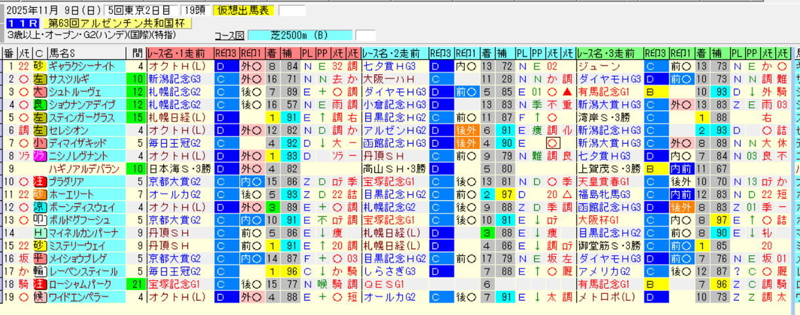Sort by the 番 column header
The height and width of the screenshot is (315, 800).
click(x=9, y=53)
